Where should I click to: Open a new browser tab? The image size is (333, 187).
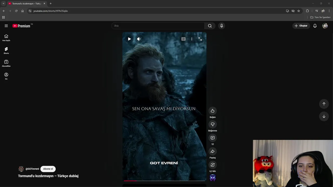click(x=50, y=4)
